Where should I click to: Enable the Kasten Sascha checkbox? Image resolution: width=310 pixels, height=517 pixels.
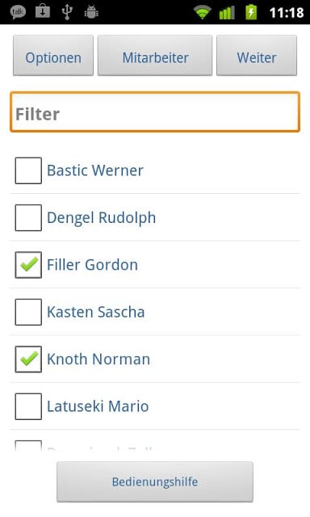click(x=28, y=312)
